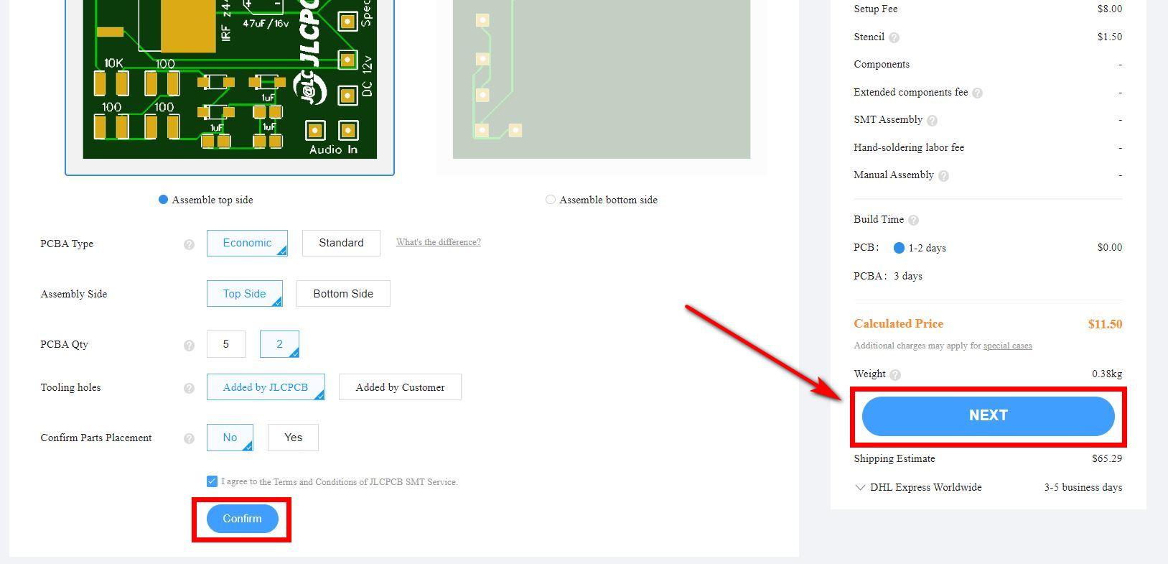Set PCBA quantity to 2
This screenshot has width=1168, height=564.
point(279,344)
